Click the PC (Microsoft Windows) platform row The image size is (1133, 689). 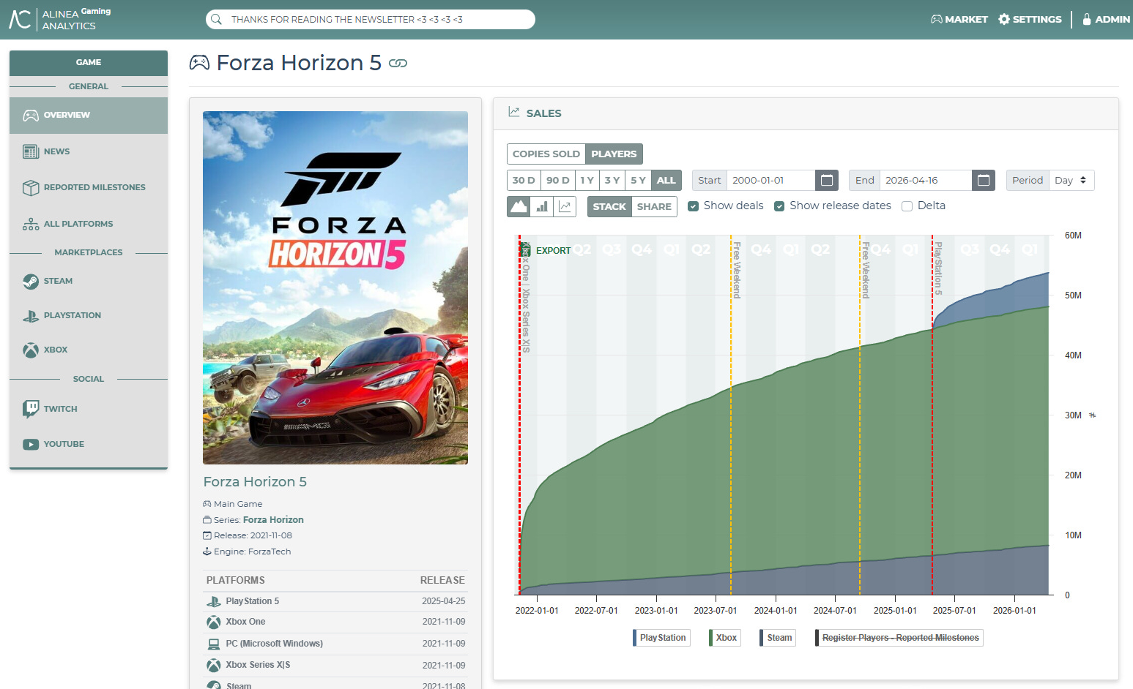(x=335, y=644)
